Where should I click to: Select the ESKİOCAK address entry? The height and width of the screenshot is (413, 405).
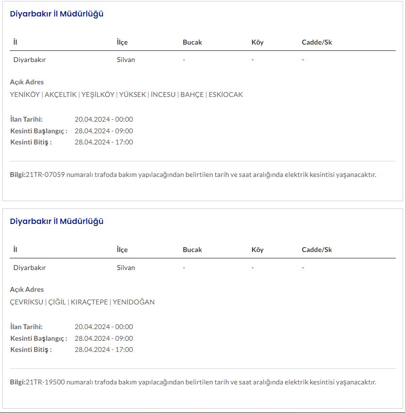[x=226, y=95]
